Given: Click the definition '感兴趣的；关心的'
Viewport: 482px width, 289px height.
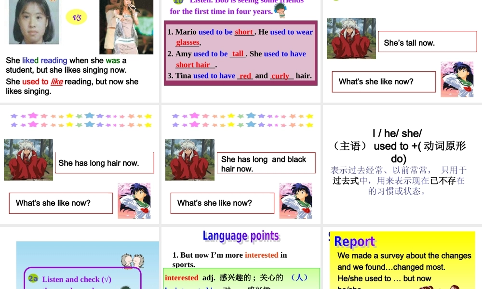Looking at the screenshot, I should click(251, 277).
